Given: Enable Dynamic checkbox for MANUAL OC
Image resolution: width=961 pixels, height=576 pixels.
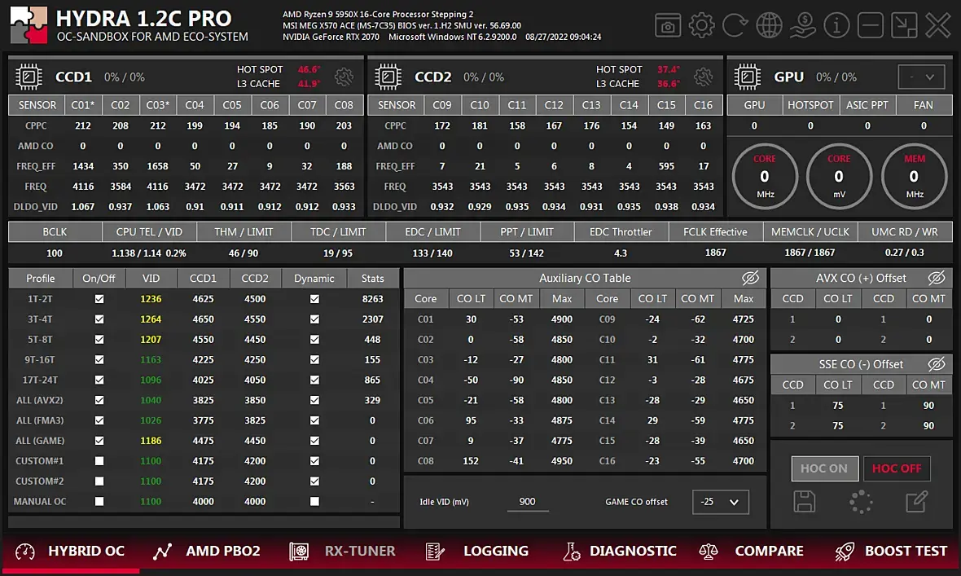Looking at the screenshot, I should click(314, 501).
